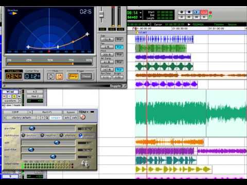Click the Doppler Gain value field
Image resolution: width=247 pixels, height=185 pixels.
tap(107, 39)
